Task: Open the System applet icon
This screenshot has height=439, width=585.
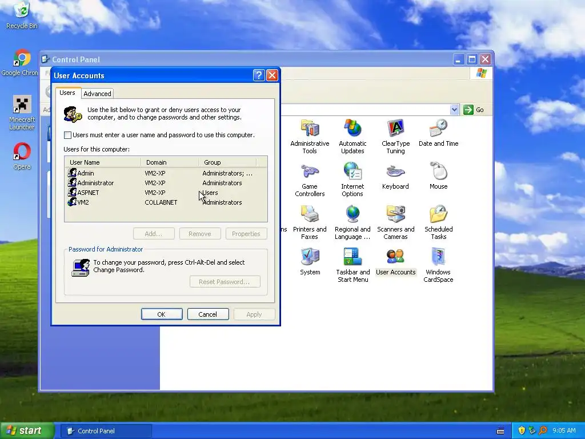Action: pyautogui.click(x=310, y=261)
